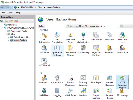
Task: Select Start Page in Connections tree
Action: [x=12, y=25]
